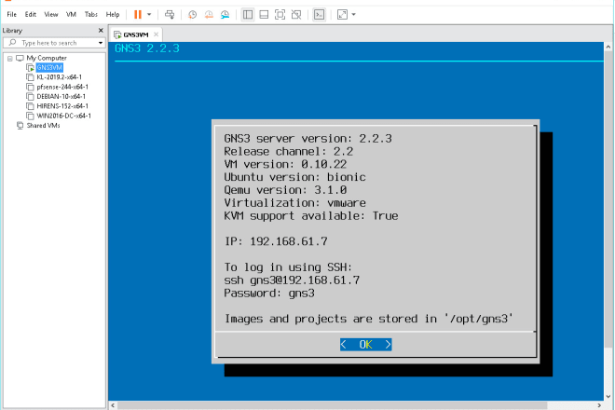Image resolution: width=615 pixels, height=410 pixels.
Task: Click the 'Password: gns3' line
Action: [x=269, y=294]
